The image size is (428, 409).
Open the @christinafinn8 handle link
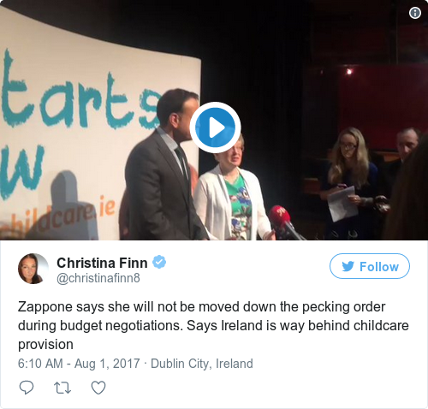(98, 278)
